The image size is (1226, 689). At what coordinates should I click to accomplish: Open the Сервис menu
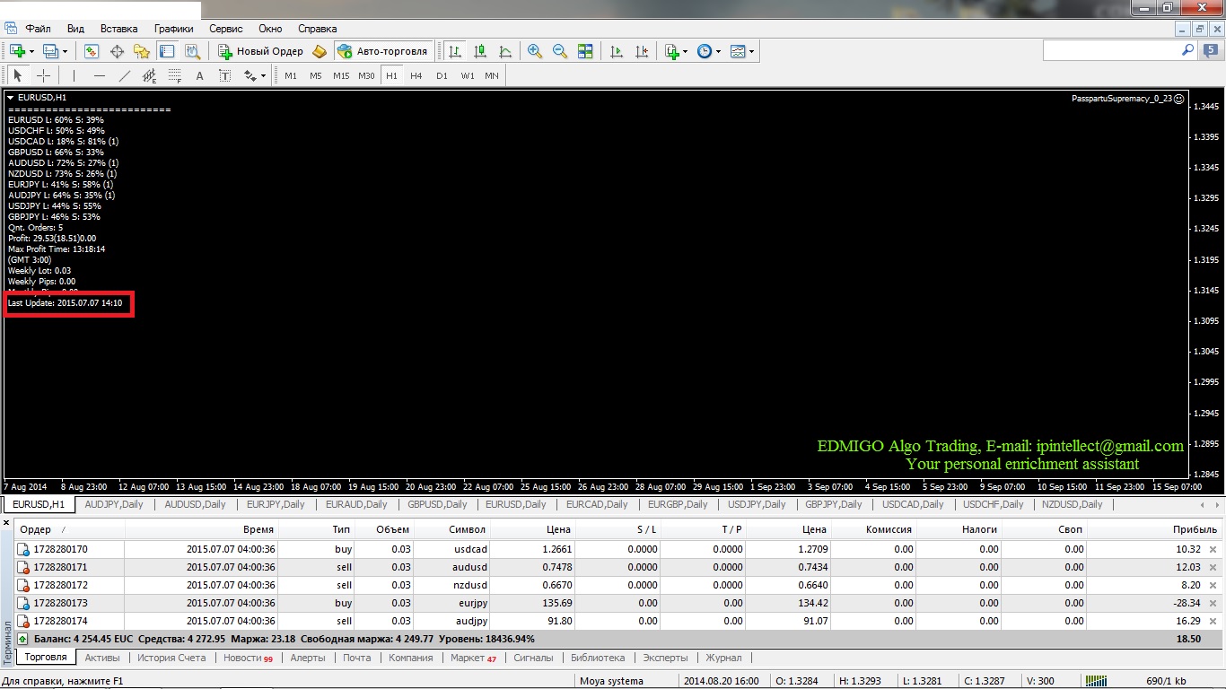click(225, 29)
